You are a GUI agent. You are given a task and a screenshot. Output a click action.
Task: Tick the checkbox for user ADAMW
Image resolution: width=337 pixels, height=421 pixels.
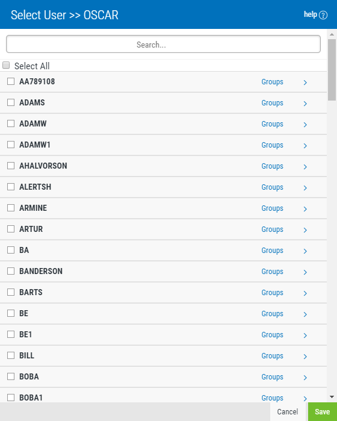pos(11,123)
